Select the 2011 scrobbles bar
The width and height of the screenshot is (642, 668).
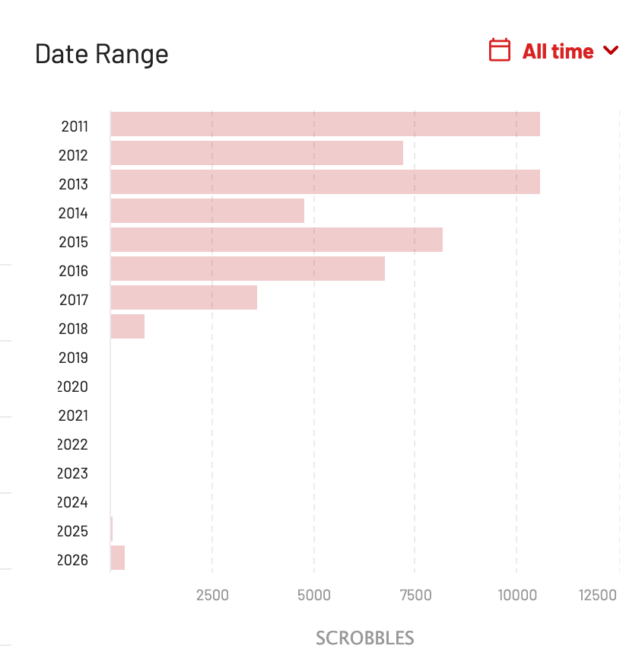[x=325, y=124]
